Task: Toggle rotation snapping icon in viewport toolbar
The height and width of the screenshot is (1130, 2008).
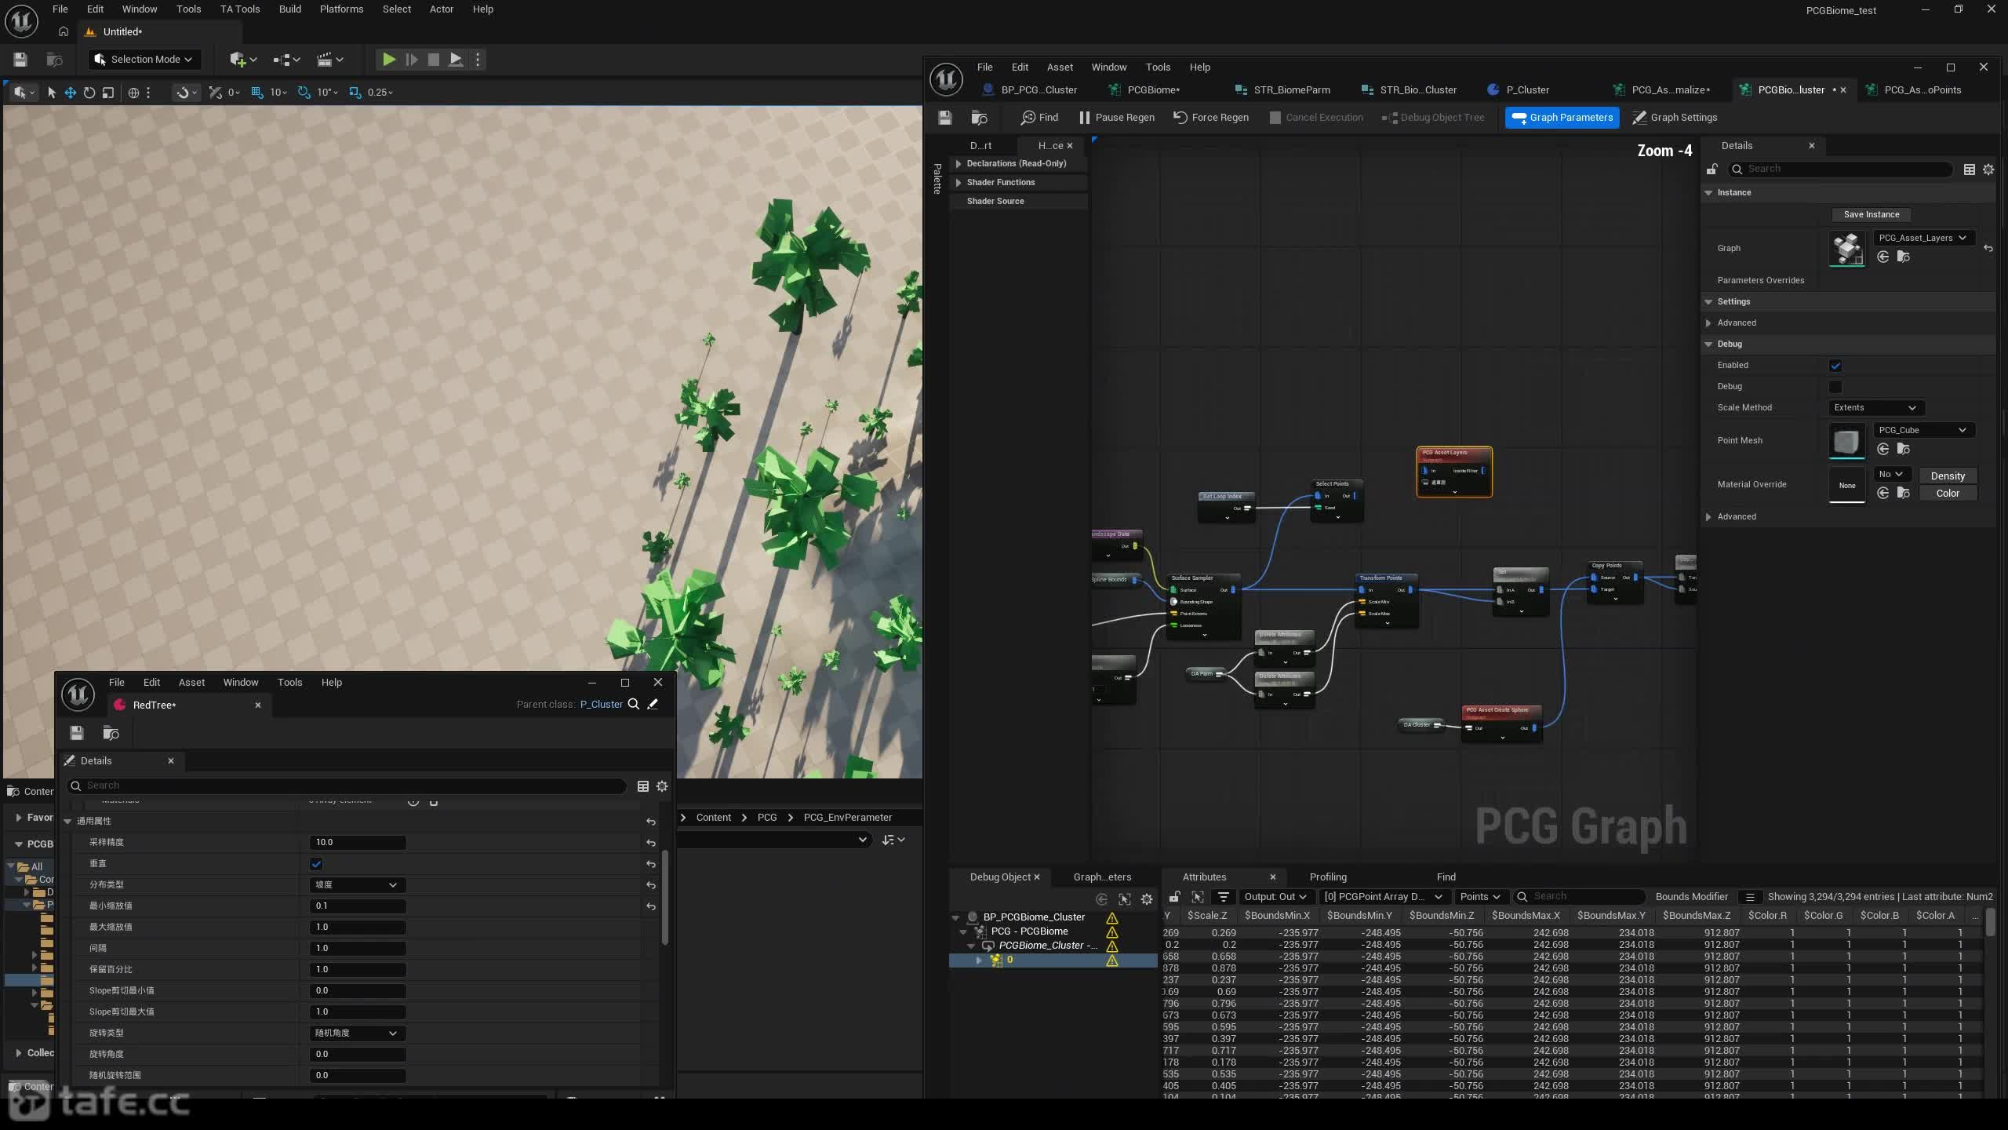Action: pos(304,93)
